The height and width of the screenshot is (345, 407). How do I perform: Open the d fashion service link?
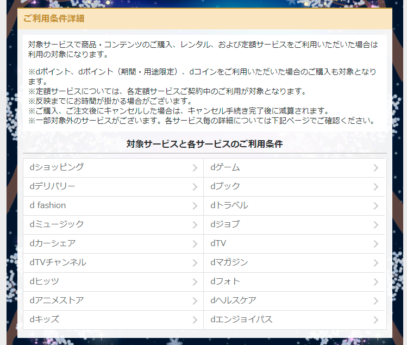(113, 206)
